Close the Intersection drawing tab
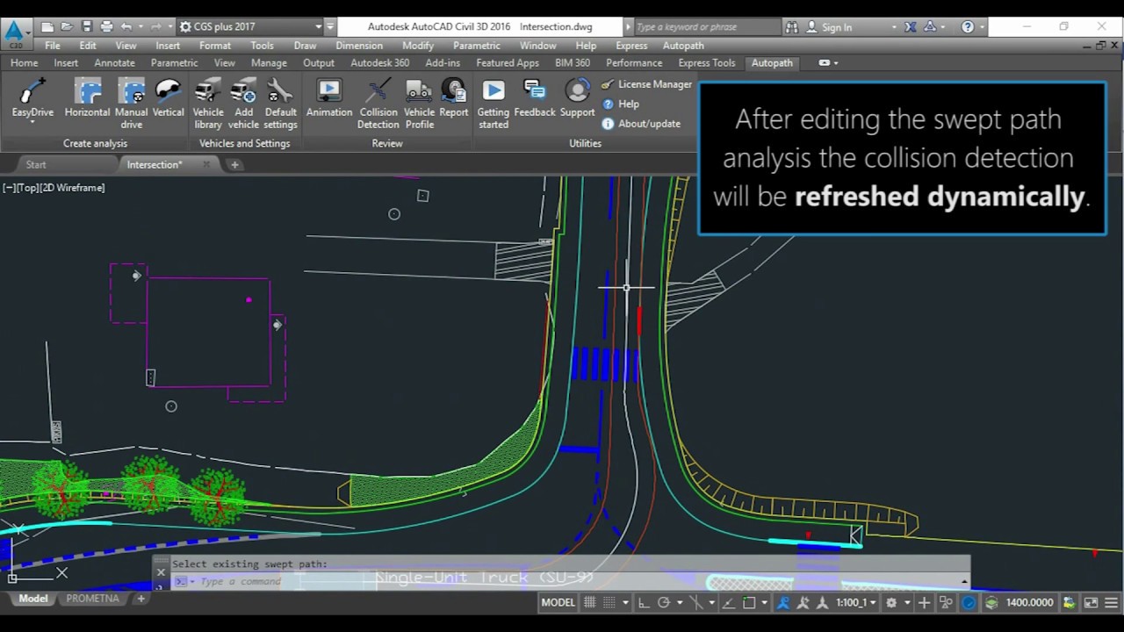 206,164
